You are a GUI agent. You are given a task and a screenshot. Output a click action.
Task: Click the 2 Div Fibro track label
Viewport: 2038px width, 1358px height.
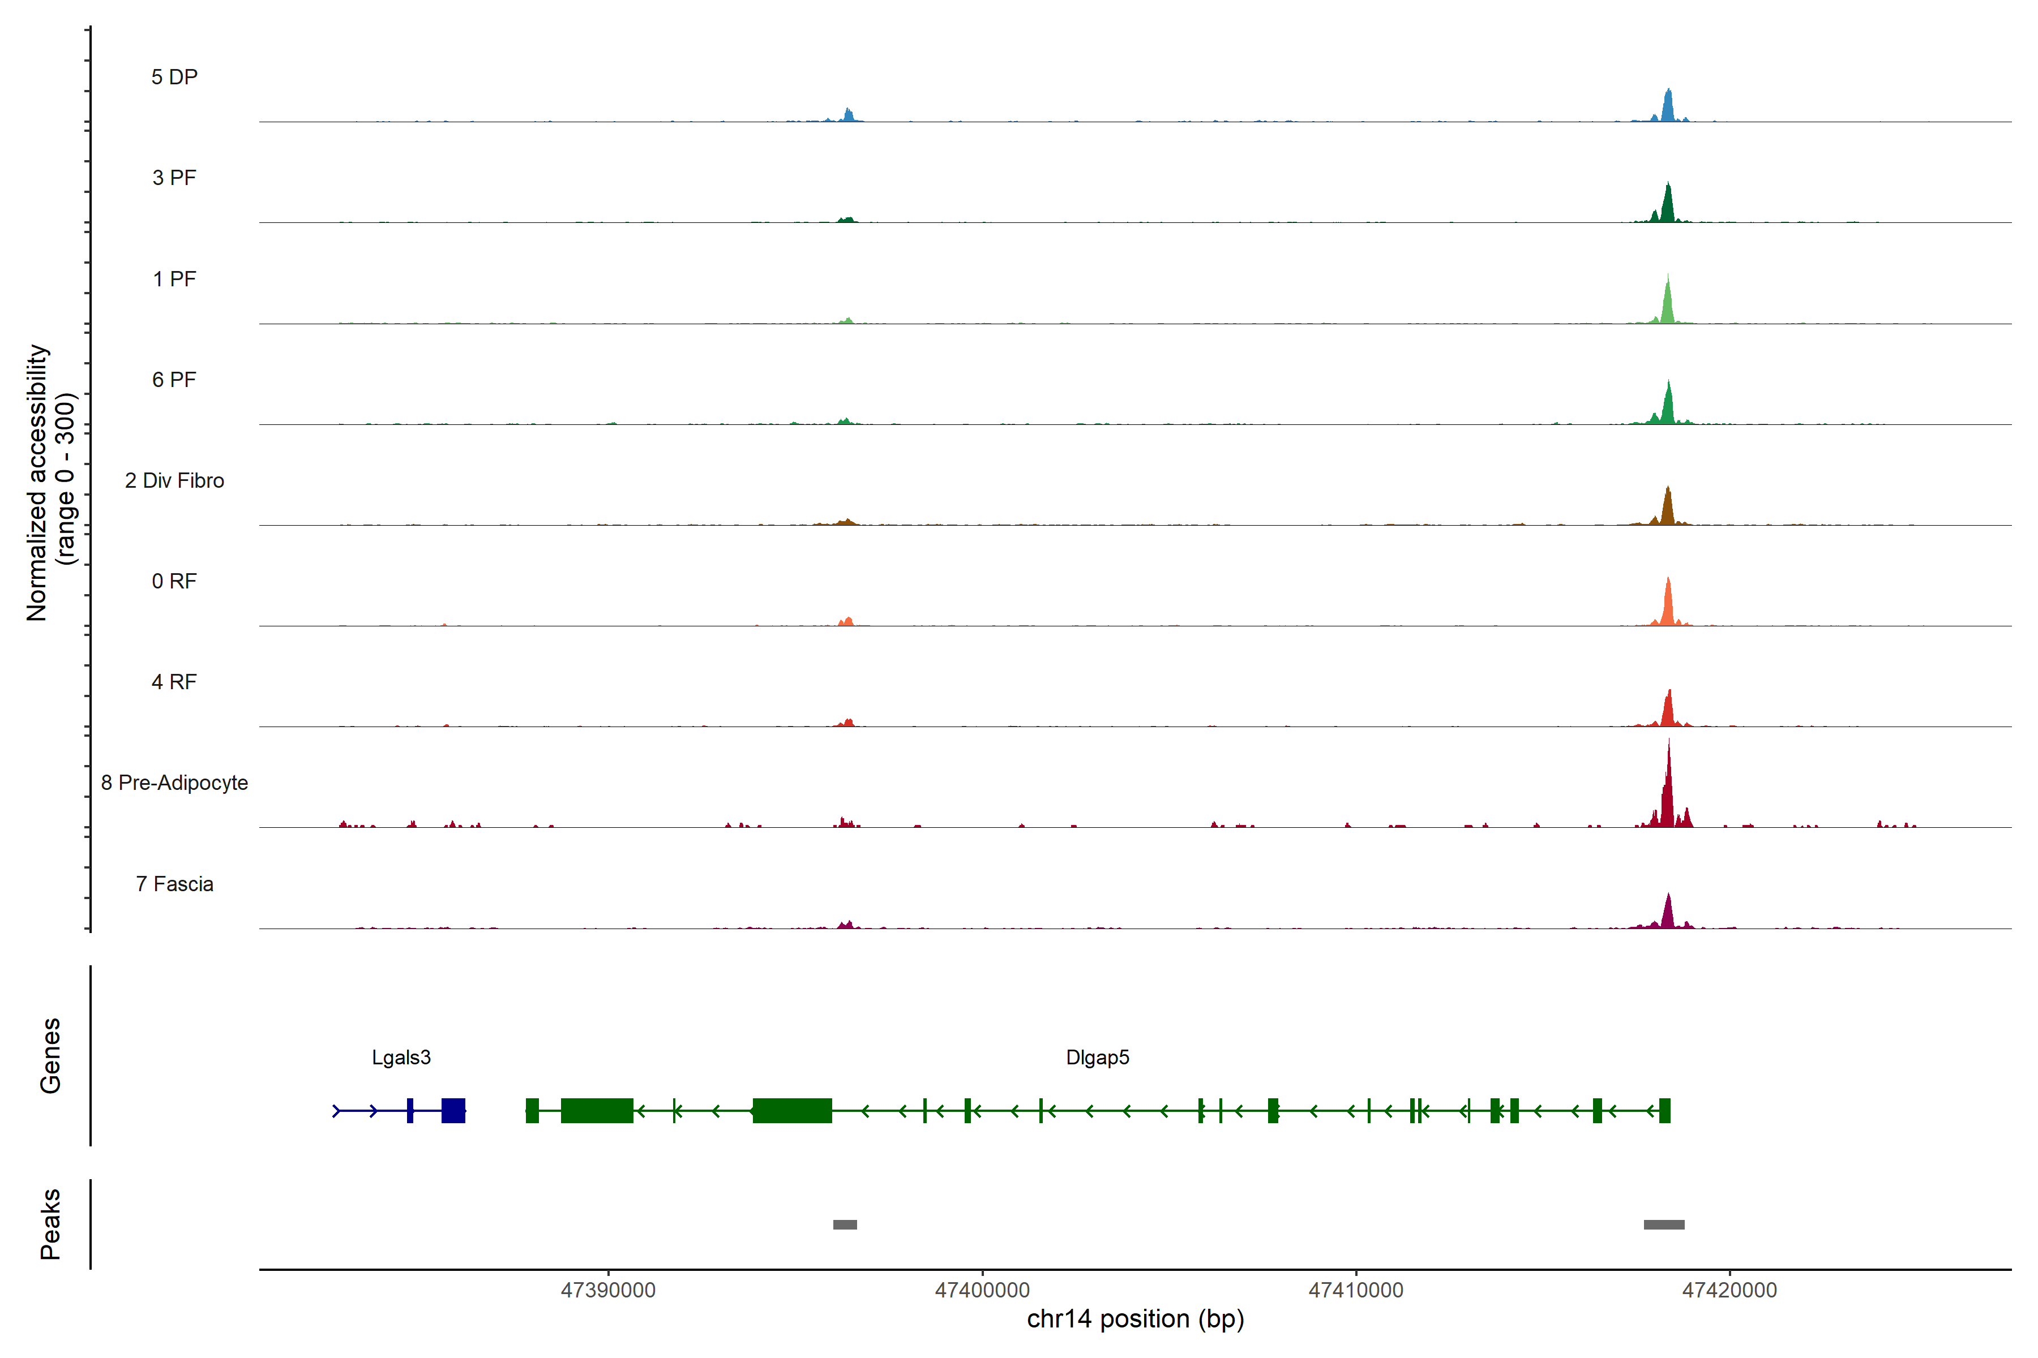tap(174, 480)
